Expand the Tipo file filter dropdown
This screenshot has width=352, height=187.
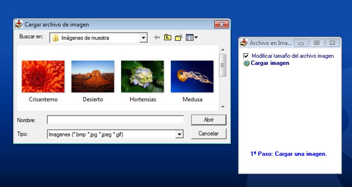coord(179,135)
